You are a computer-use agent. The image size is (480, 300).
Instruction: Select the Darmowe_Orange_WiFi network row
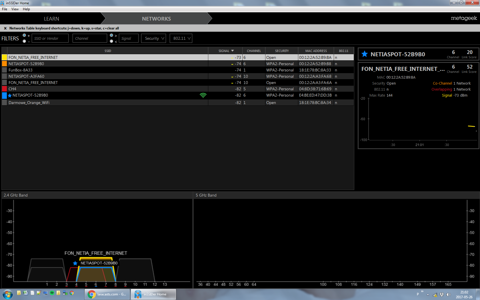click(x=178, y=103)
